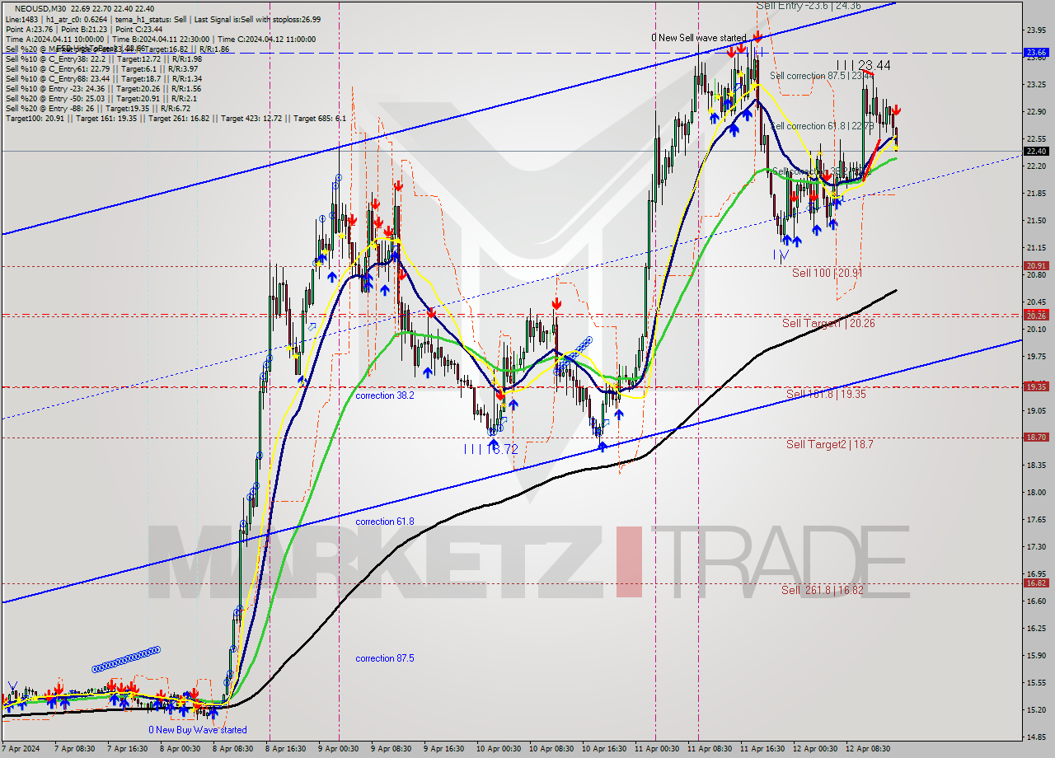Click the 'correction 38.2' label
The width and height of the screenshot is (1055, 758).
[385, 395]
